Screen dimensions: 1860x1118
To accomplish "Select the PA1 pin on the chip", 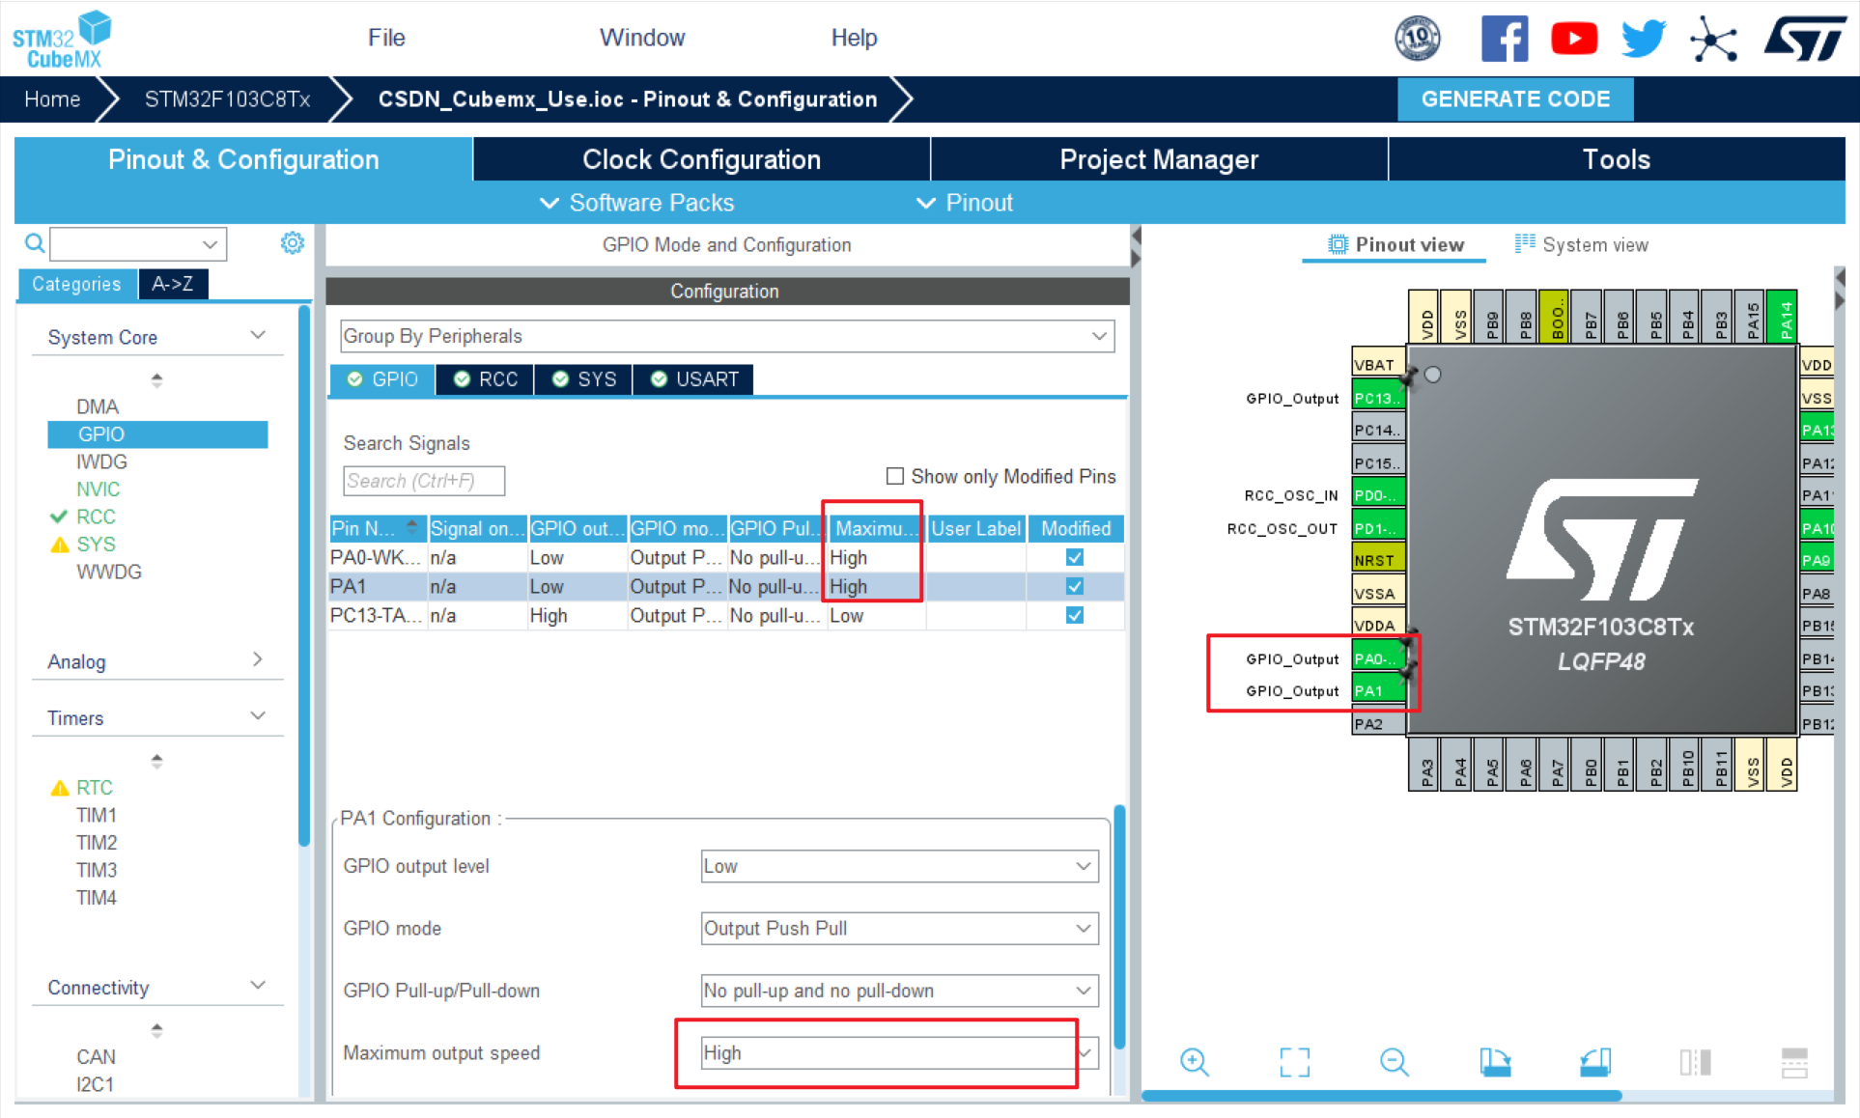I will tap(1377, 690).
